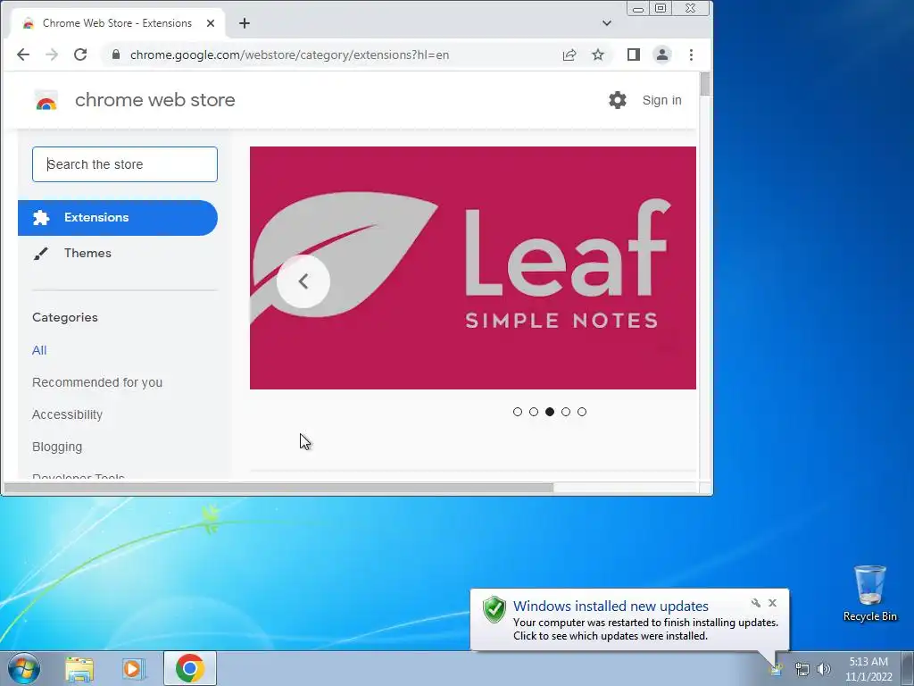Select the Extensions sidebar item
The width and height of the screenshot is (914, 686).
(118, 218)
